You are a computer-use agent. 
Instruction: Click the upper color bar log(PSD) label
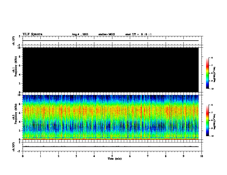point(215,74)
